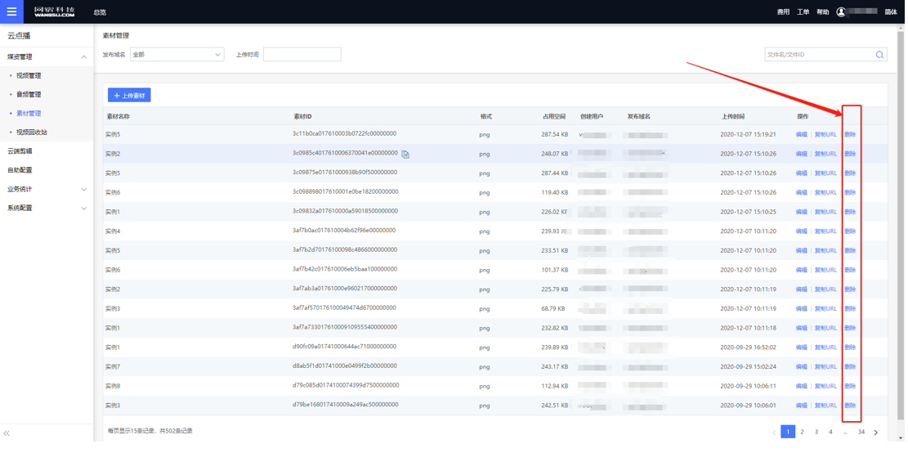The image size is (908, 453).
Task: Jump to page 34
Action: pos(861,432)
